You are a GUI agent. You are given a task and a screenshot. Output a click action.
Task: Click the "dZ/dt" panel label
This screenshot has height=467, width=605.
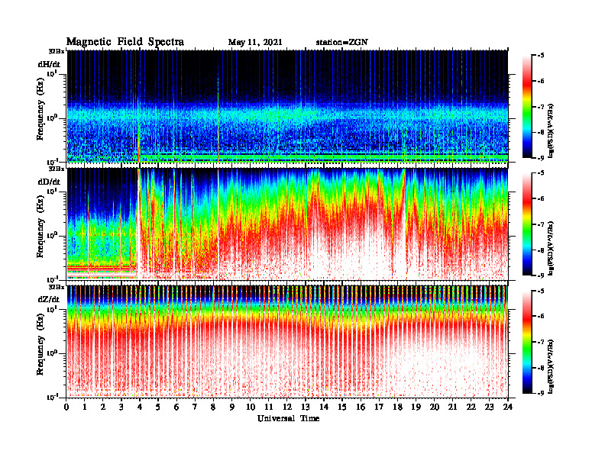click(49, 299)
